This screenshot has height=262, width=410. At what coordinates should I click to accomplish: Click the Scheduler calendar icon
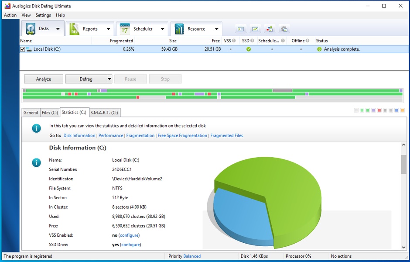pos(125,29)
